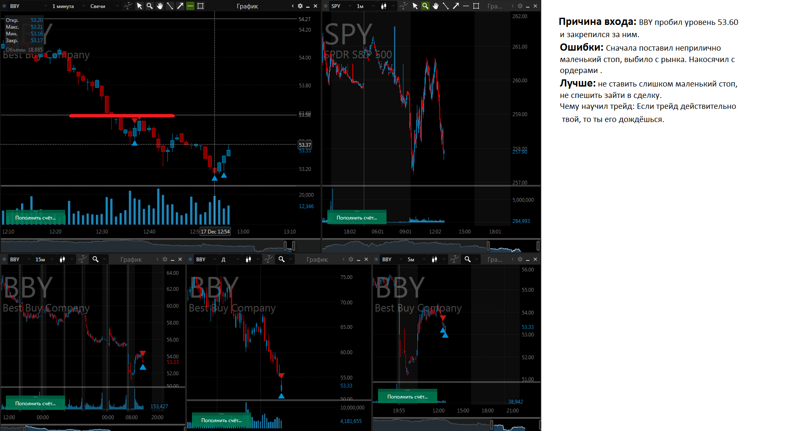Select the rectangle tool in SPY chart
803x431 pixels.
click(x=476, y=6)
